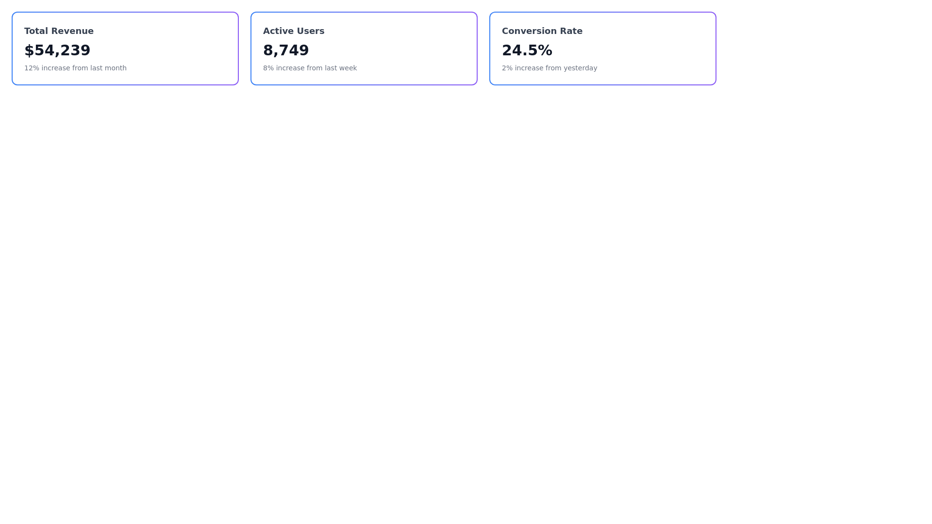Click the Active Users card
The image size is (932, 524).
(x=364, y=48)
